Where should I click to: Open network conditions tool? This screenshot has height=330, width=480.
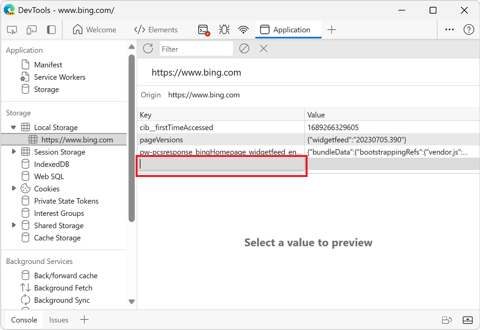[244, 29]
